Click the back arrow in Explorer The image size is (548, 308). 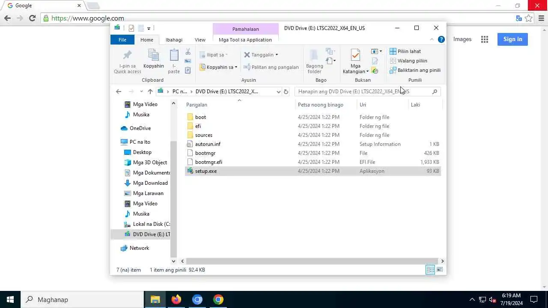click(119, 92)
